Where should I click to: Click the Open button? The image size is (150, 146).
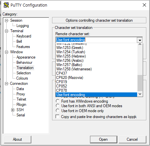pos(104,139)
